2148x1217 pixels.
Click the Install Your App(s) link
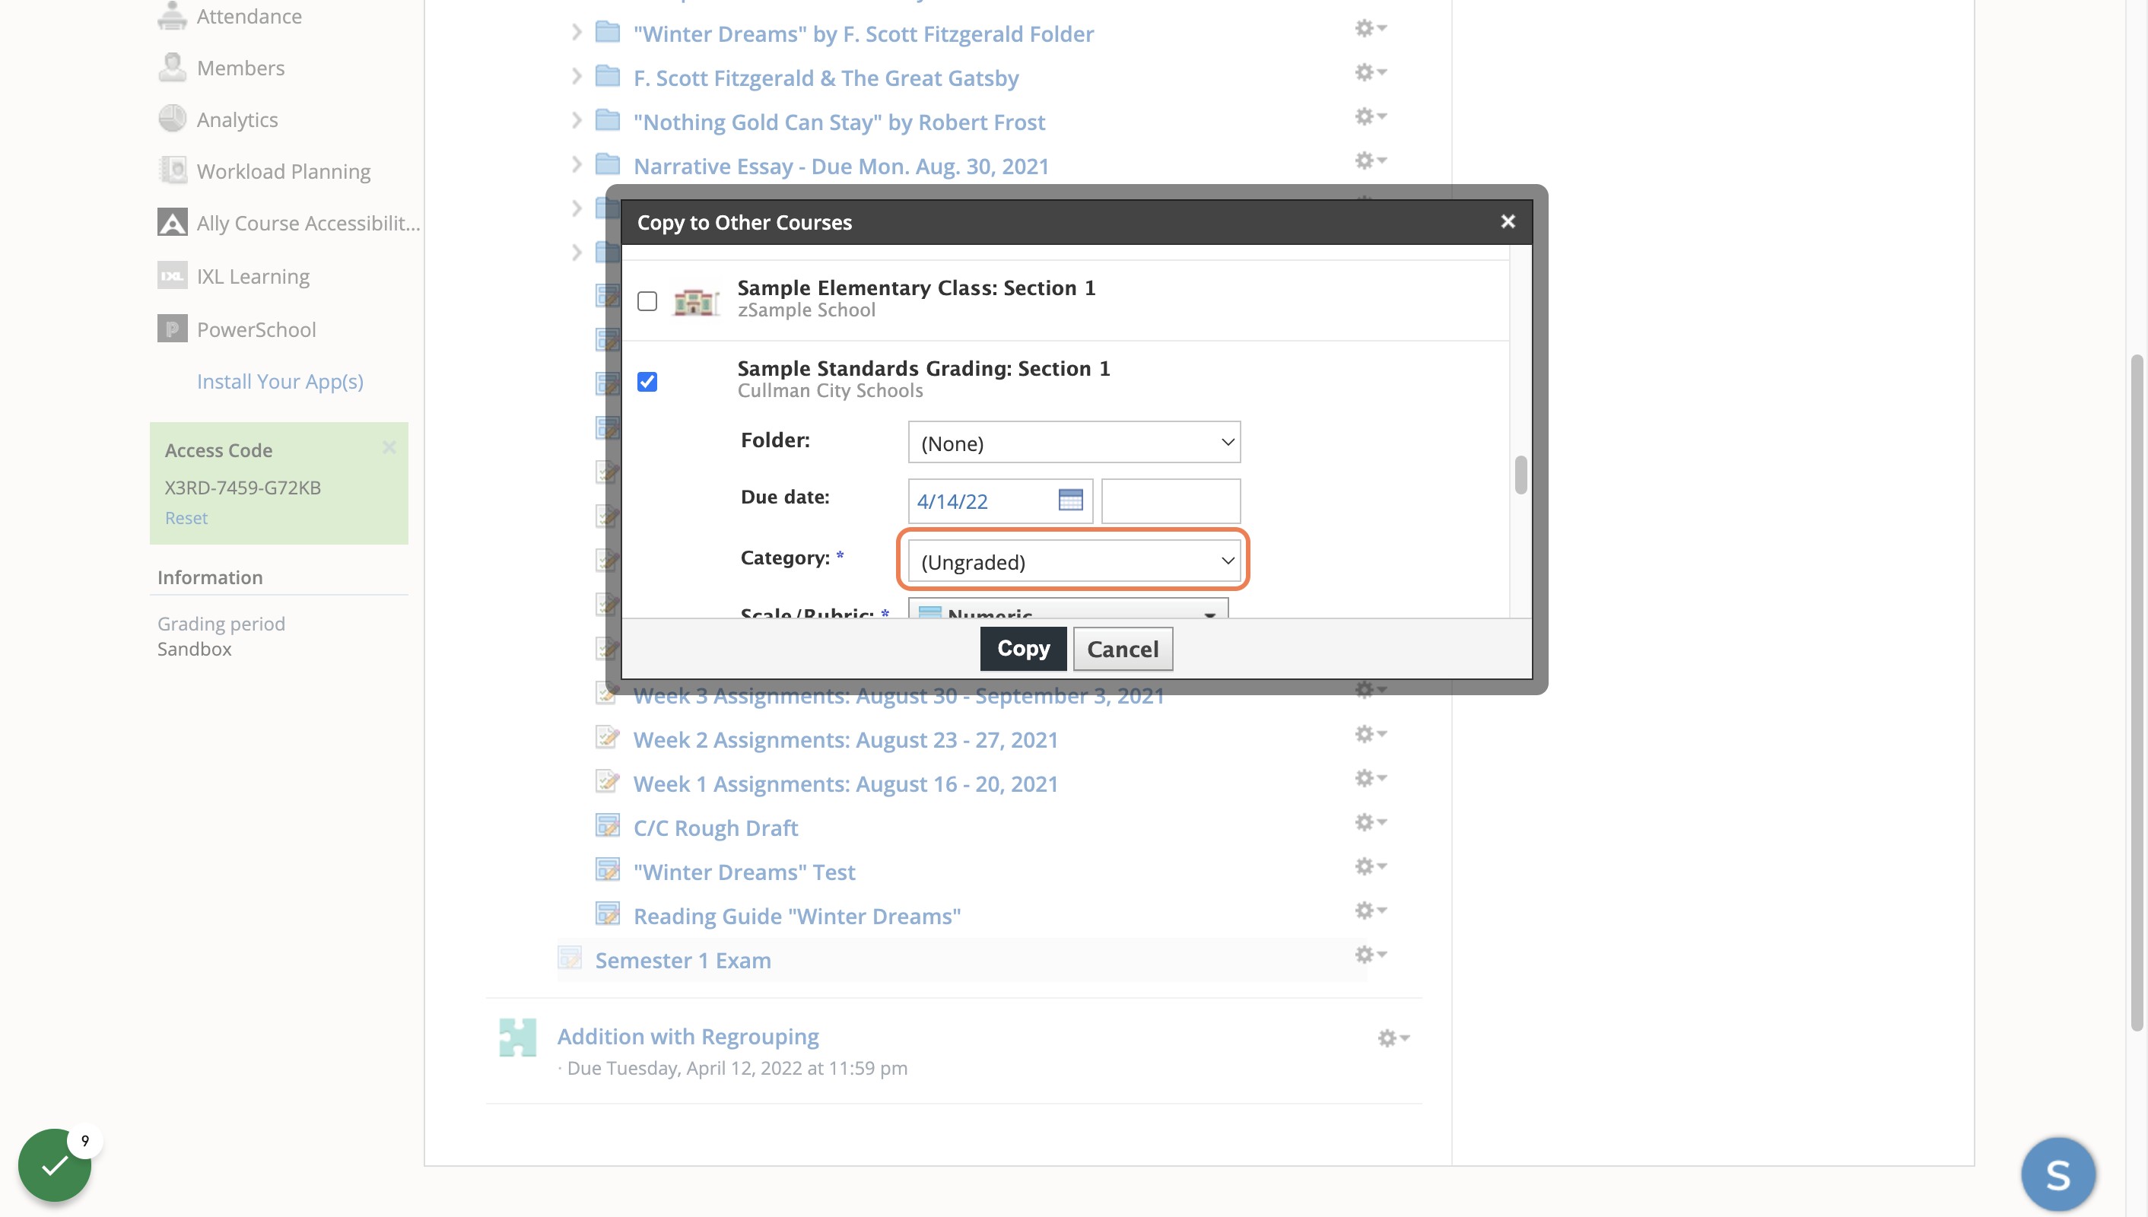coord(280,381)
